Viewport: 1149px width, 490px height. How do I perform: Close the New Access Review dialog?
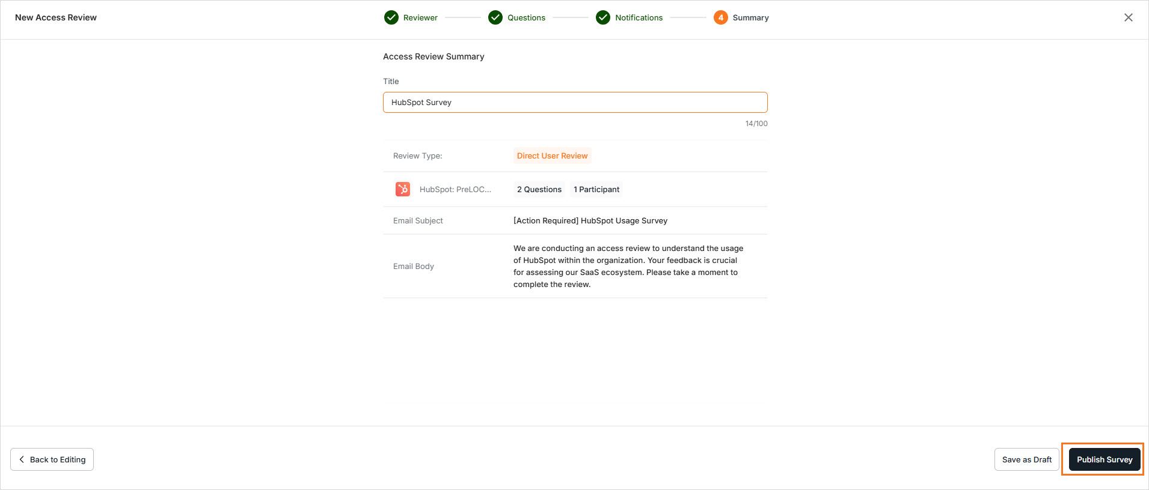[x=1129, y=17]
